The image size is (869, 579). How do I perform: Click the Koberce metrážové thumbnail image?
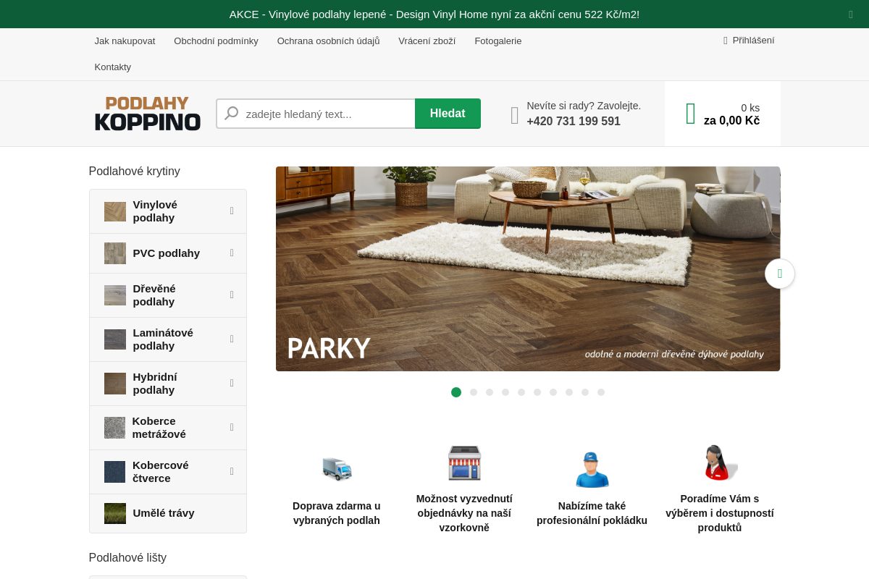(114, 428)
